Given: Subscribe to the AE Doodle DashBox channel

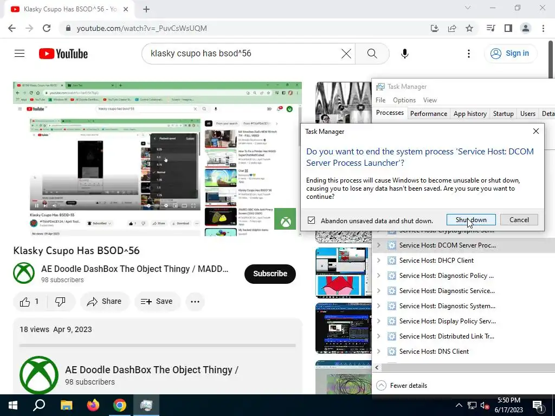Looking at the screenshot, I should pyautogui.click(x=270, y=274).
